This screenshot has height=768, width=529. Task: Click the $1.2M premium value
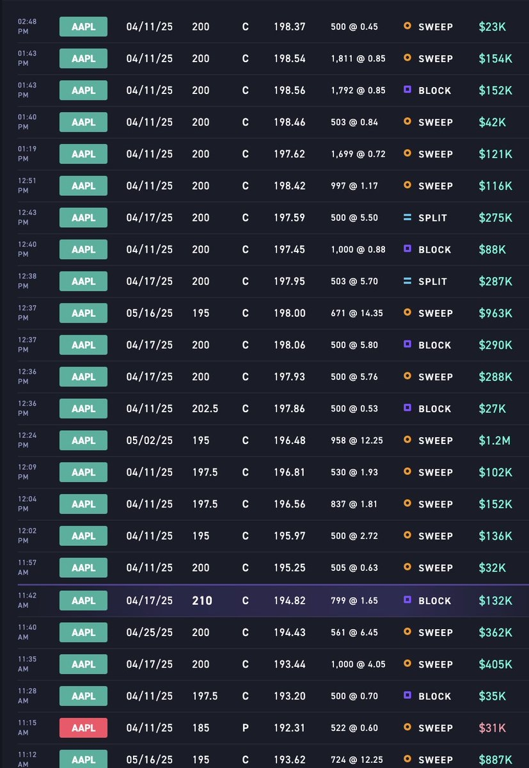pyautogui.click(x=494, y=441)
